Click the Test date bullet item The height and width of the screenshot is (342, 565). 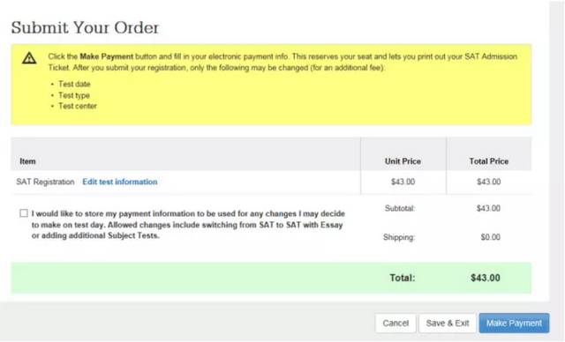pyautogui.click(x=74, y=84)
